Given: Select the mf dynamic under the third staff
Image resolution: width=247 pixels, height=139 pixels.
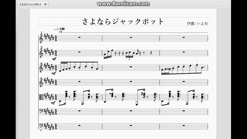Looking at the screenshot, I should tap(54, 73).
